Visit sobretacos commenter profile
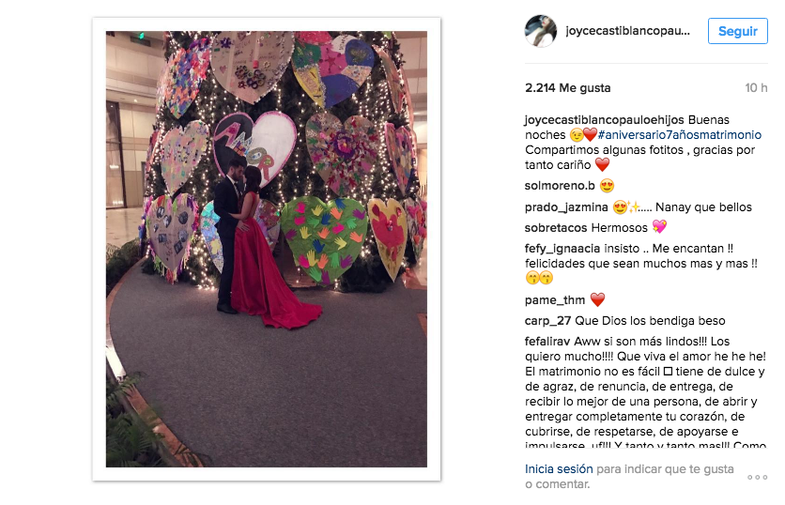 coord(554,228)
